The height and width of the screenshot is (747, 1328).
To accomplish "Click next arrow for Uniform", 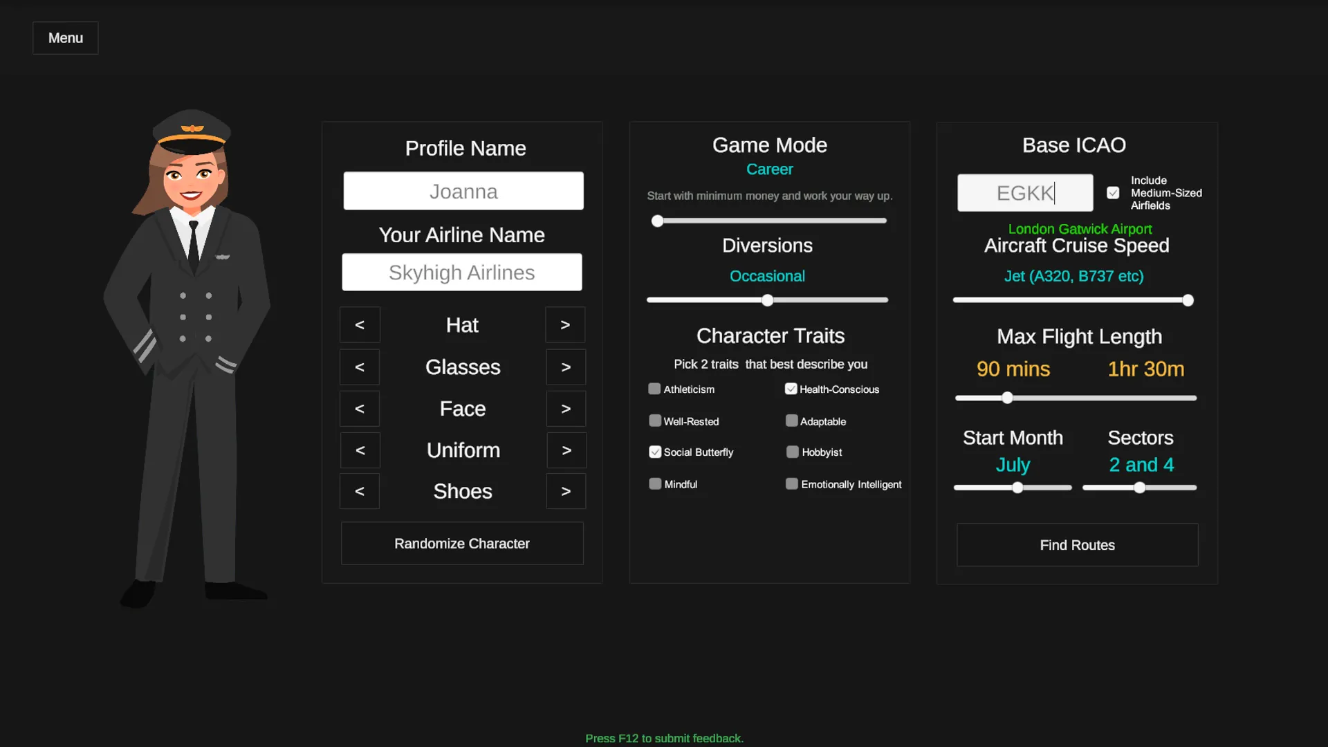I will click(x=566, y=450).
